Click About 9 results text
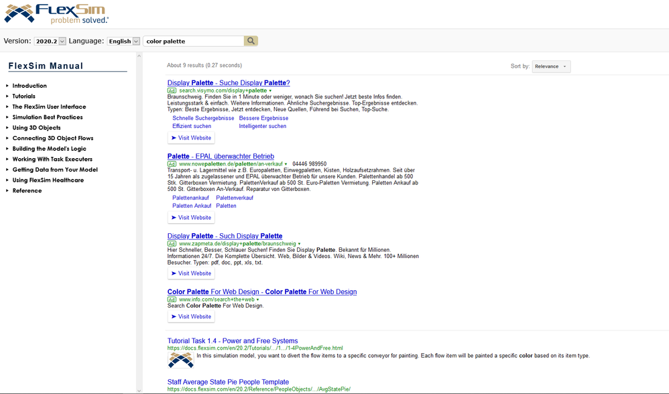 point(204,65)
